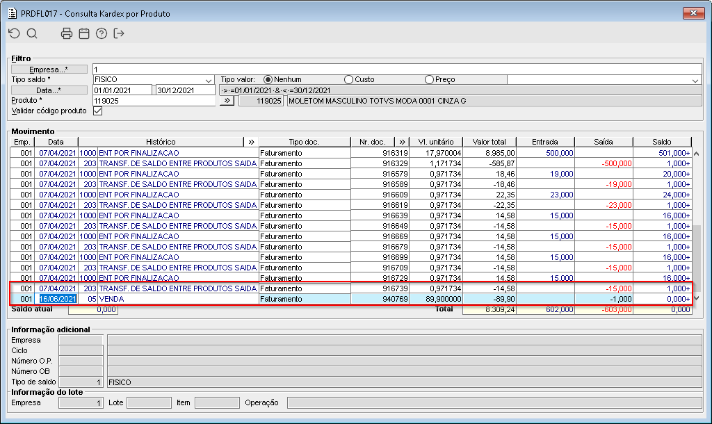Click the Saída column header
This screenshot has height=424, width=712.
pyautogui.click(x=604, y=142)
